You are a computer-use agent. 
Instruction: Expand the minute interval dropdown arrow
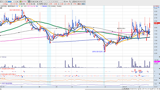click(x=61, y=1)
